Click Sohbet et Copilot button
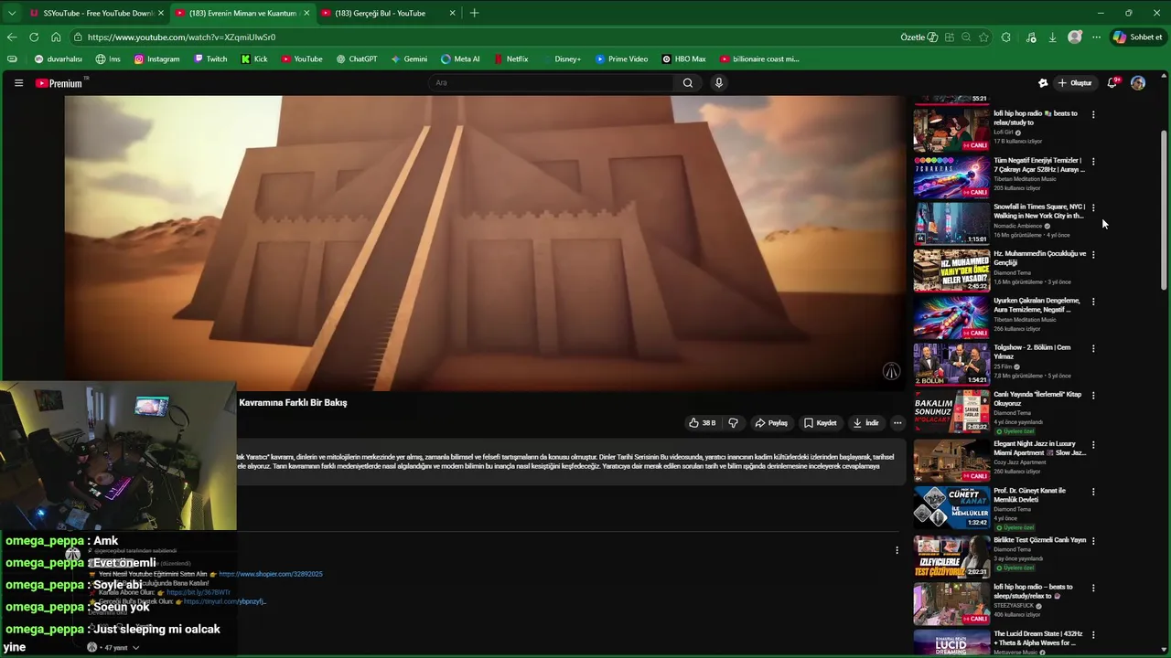The image size is (1171, 658). click(x=1137, y=37)
